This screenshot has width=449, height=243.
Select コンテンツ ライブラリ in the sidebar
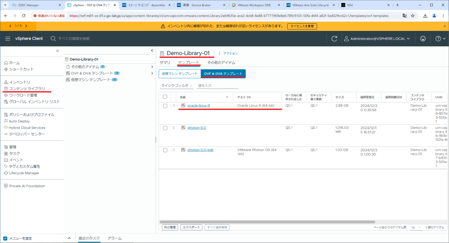[24, 88]
